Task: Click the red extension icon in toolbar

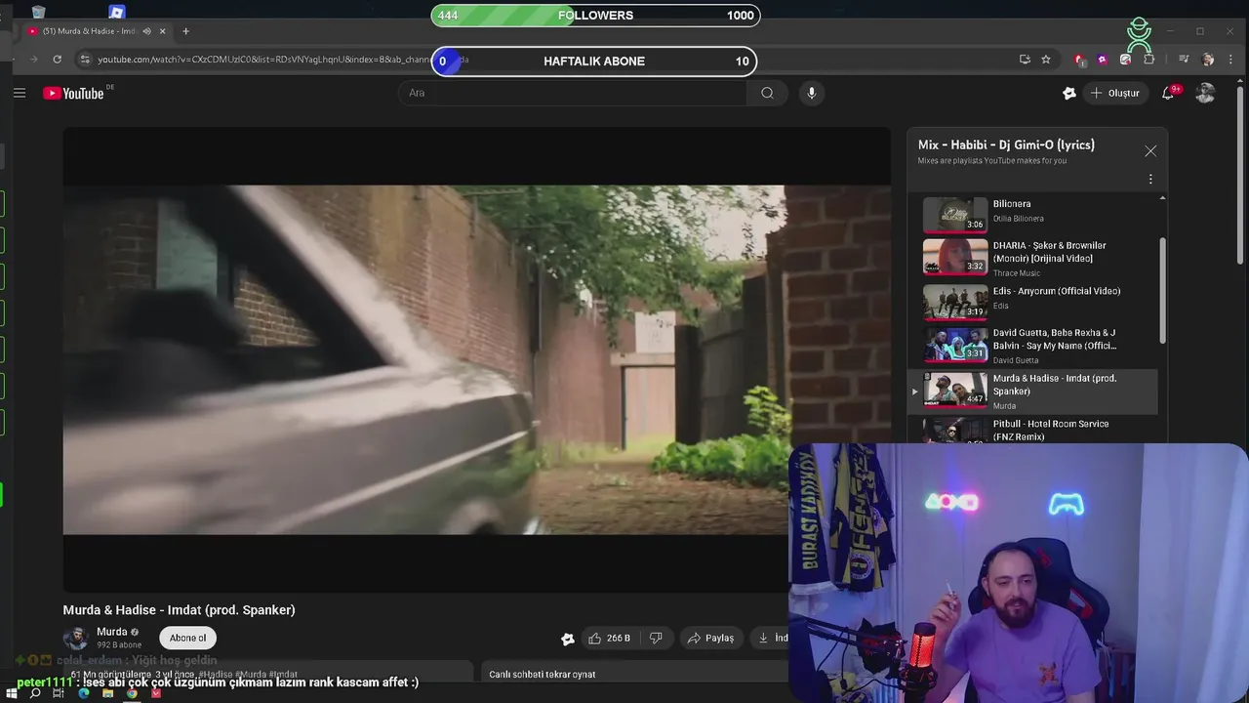Action: pyautogui.click(x=1079, y=60)
